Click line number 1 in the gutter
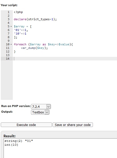The width and height of the screenshot is (117, 158). coord(8,12)
